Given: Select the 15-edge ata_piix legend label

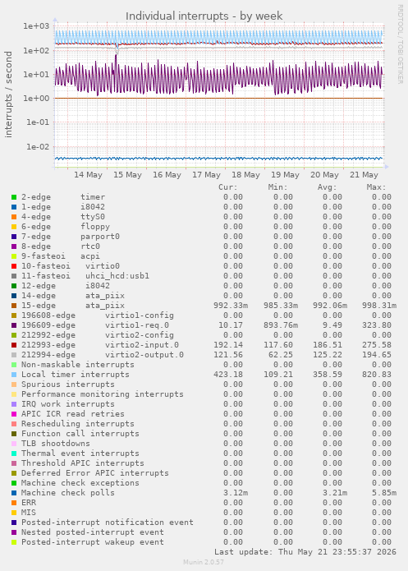Looking at the screenshot, I should tap(73, 306).
